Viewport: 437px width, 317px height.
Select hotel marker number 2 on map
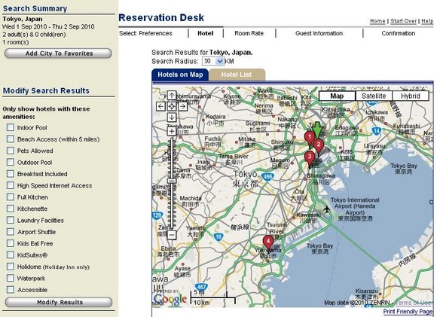pyautogui.click(x=318, y=146)
